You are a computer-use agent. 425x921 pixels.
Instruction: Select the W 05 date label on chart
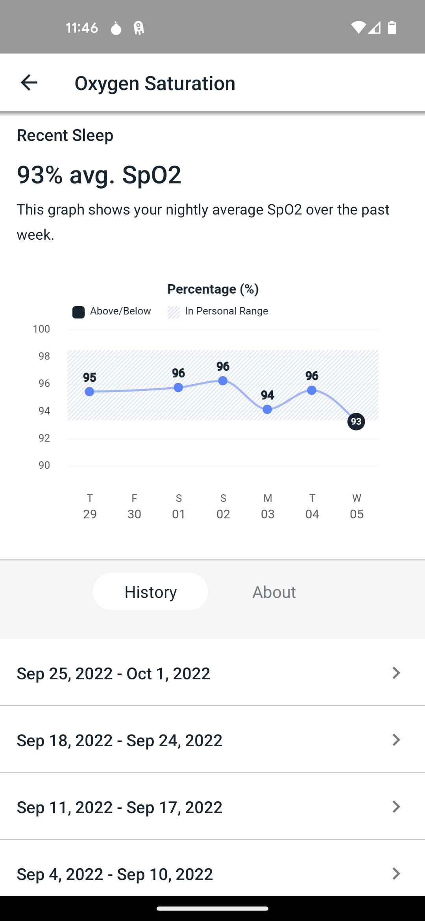tap(357, 506)
